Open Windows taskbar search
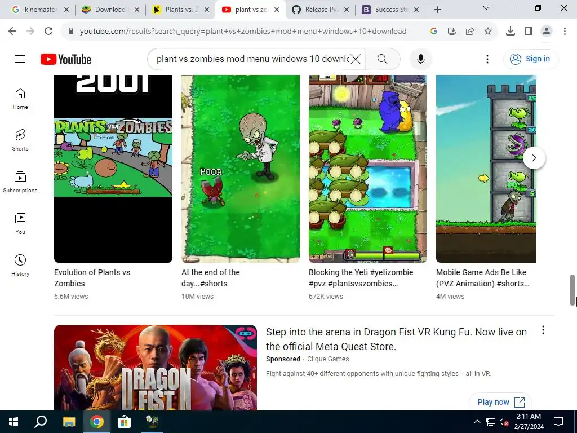 tap(41, 422)
